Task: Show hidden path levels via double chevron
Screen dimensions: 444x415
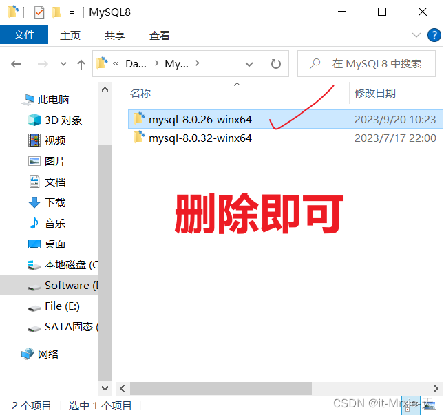Action: coord(116,64)
